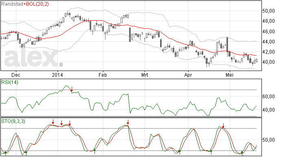Select the 40,00 price axis label
This screenshot has width=281, height=157.
(x=268, y=62)
